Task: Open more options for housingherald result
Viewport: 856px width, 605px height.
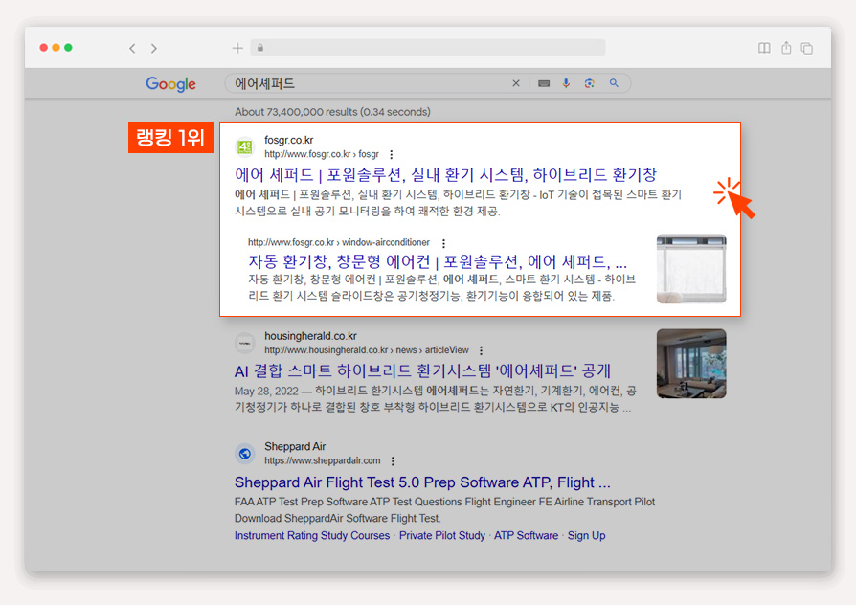Action: [481, 350]
